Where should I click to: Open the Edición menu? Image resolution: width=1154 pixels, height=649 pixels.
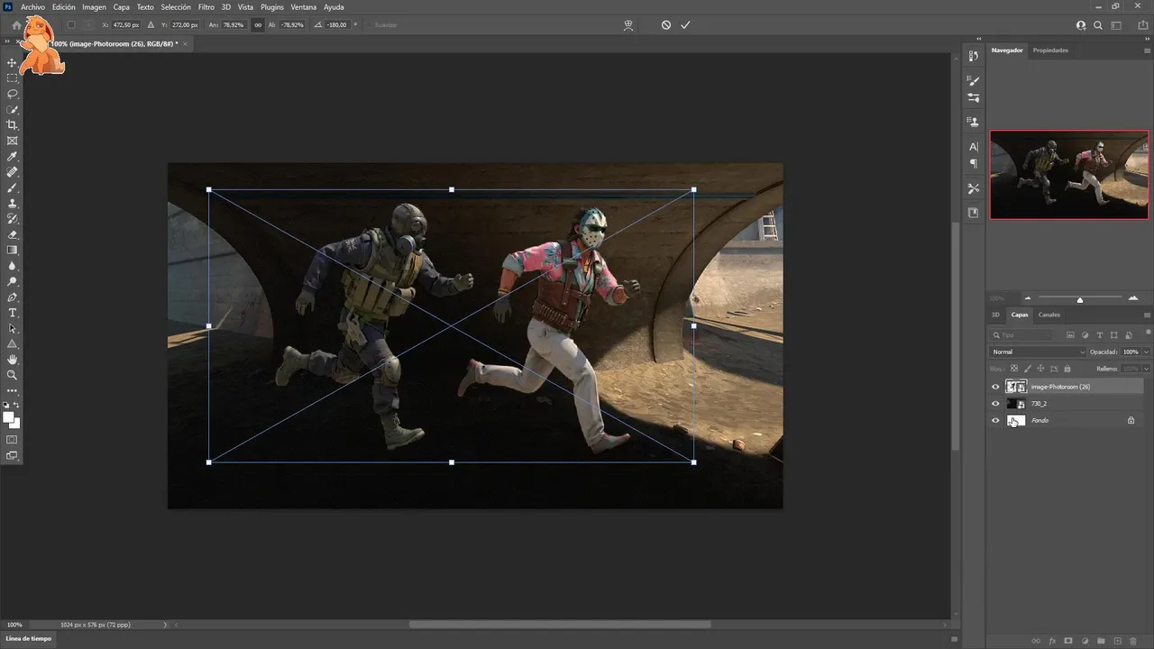coord(63,7)
